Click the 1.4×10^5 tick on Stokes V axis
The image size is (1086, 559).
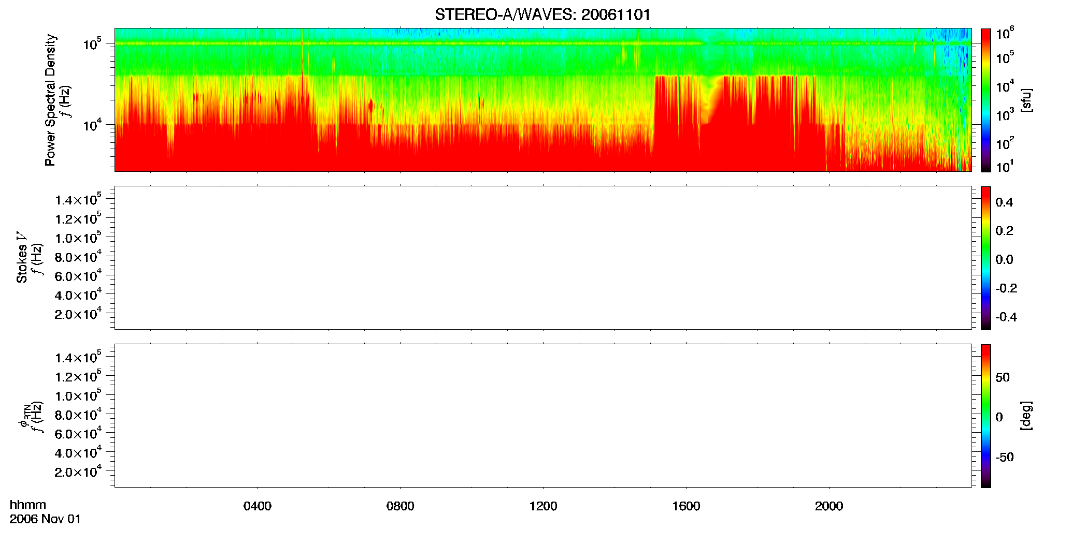(x=78, y=199)
